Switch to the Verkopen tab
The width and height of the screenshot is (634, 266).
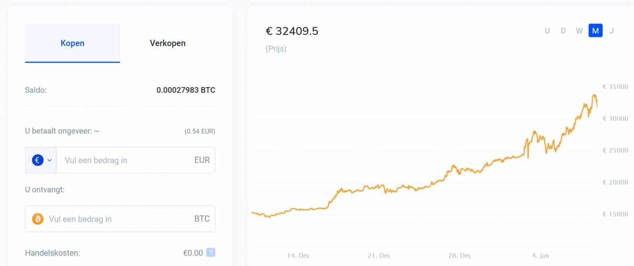[x=167, y=43]
